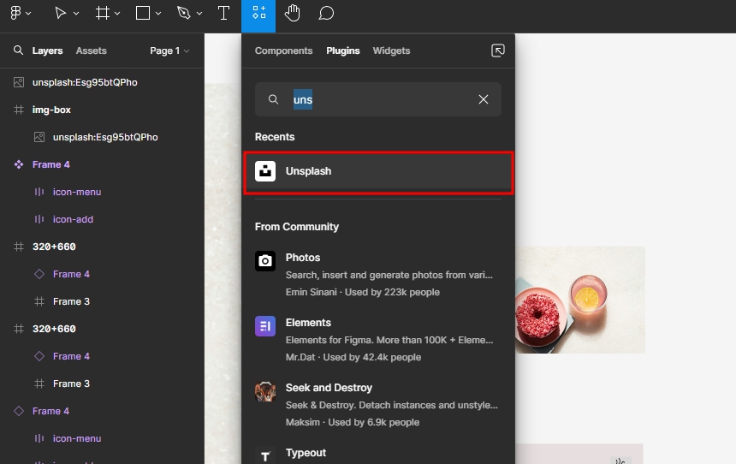The image size is (736, 464).
Task: Click the layers search magnifier icon
Action: pos(18,51)
